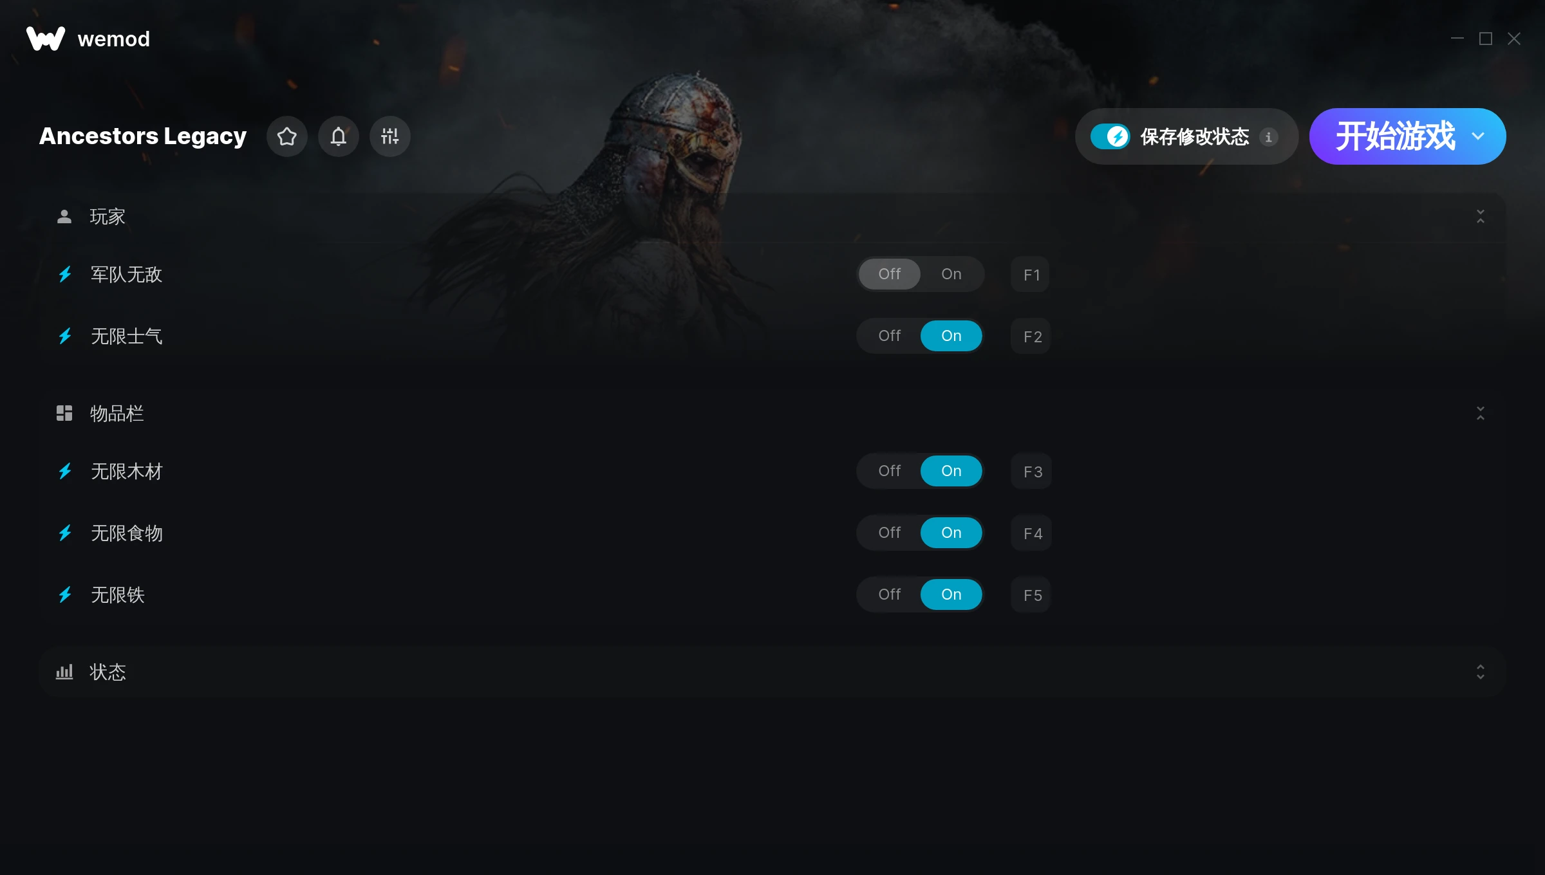Image resolution: width=1545 pixels, height=875 pixels.
Task: Turn On 军队无敌 cheat
Action: 951,274
